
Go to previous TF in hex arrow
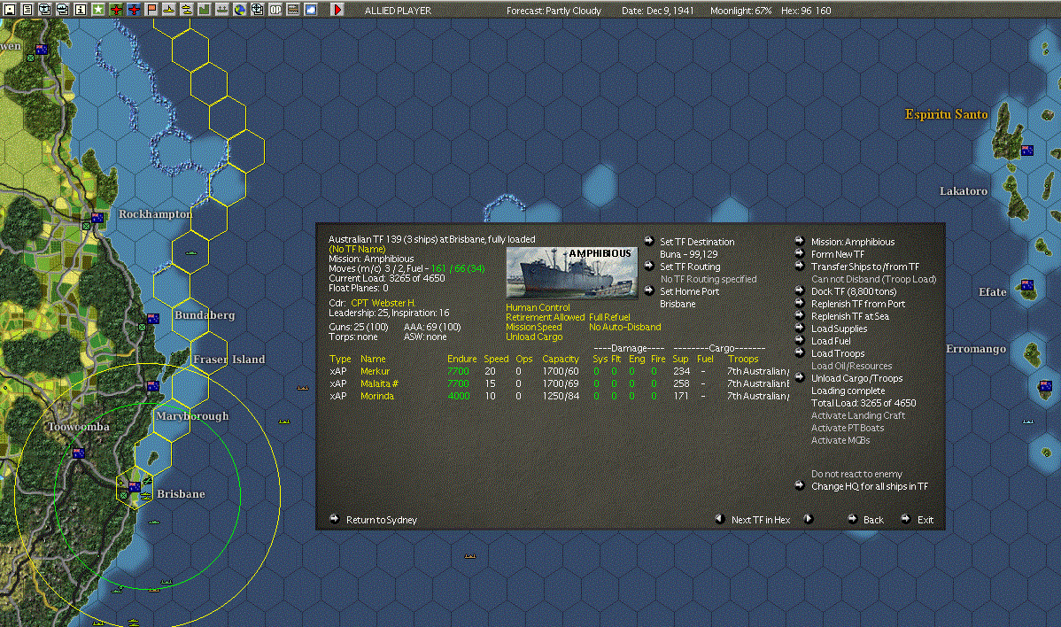[719, 519]
